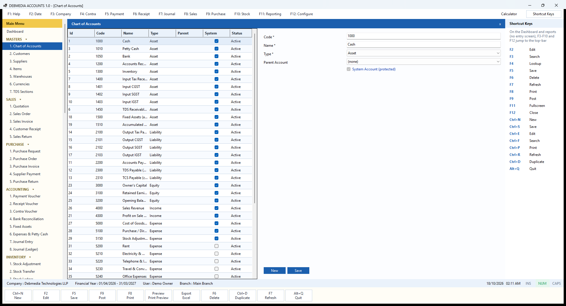Screen dimensions: 566x306
Task: Collapse the MASTERS section arrow
Action: [26, 39]
